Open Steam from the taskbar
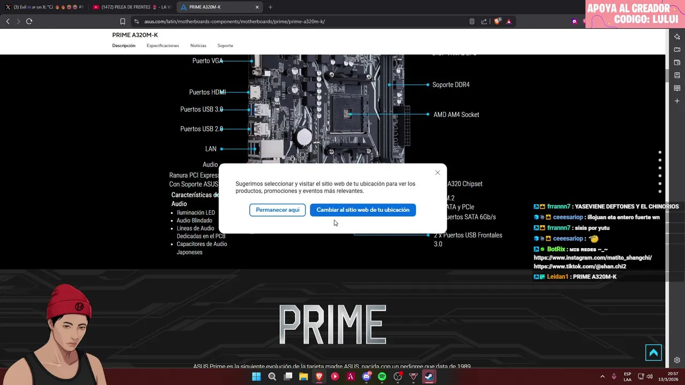Image resolution: width=685 pixels, height=385 pixels. click(429, 376)
